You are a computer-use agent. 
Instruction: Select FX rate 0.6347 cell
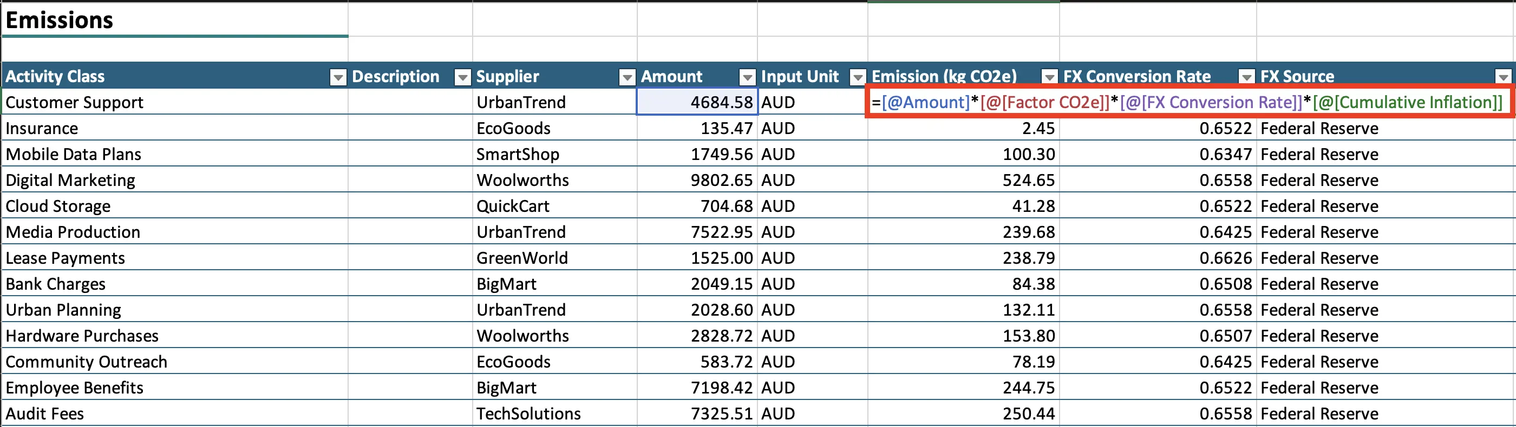point(1158,154)
